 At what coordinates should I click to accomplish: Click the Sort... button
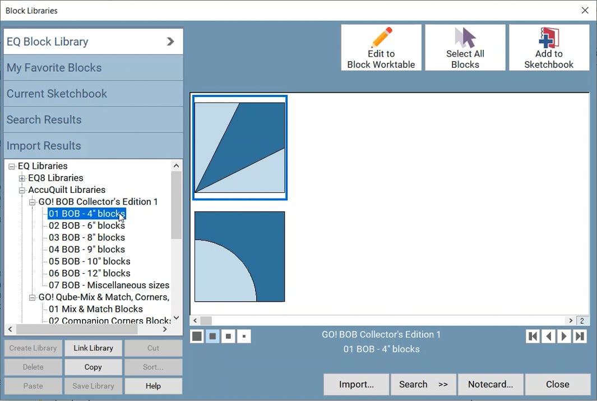(x=153, y=367)
